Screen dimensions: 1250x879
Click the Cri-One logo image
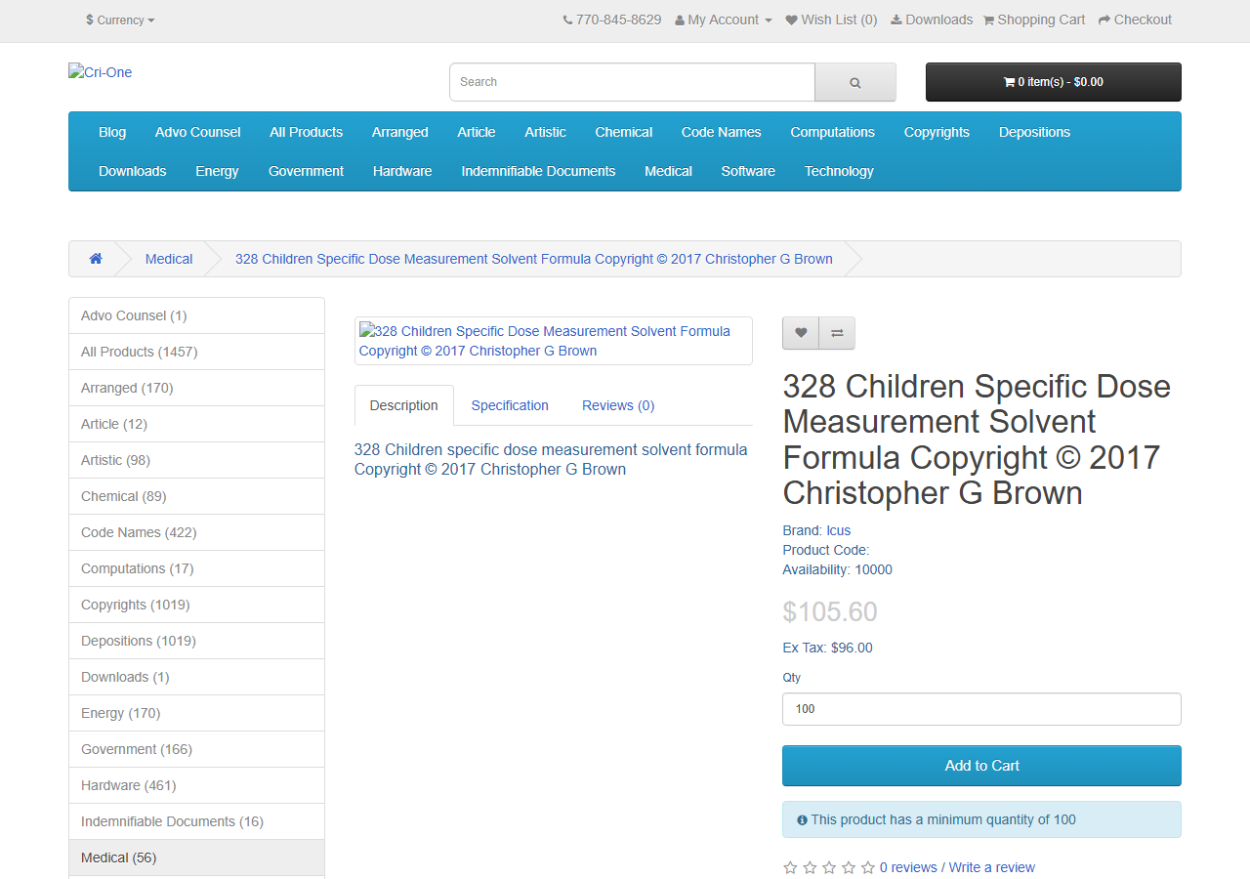click(101, 72)
